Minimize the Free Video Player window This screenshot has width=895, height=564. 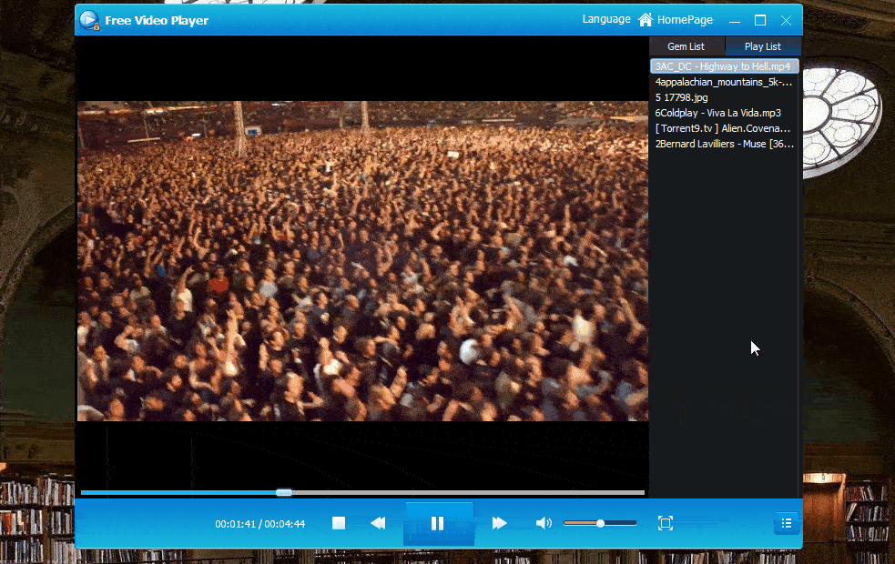pos(735,21)
